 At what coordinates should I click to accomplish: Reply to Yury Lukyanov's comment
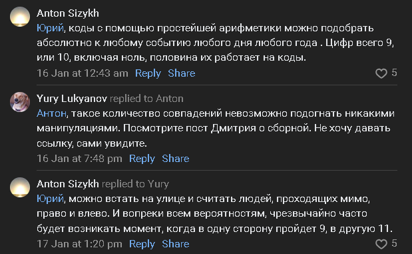pyautogui.click(x=142, y=159)
